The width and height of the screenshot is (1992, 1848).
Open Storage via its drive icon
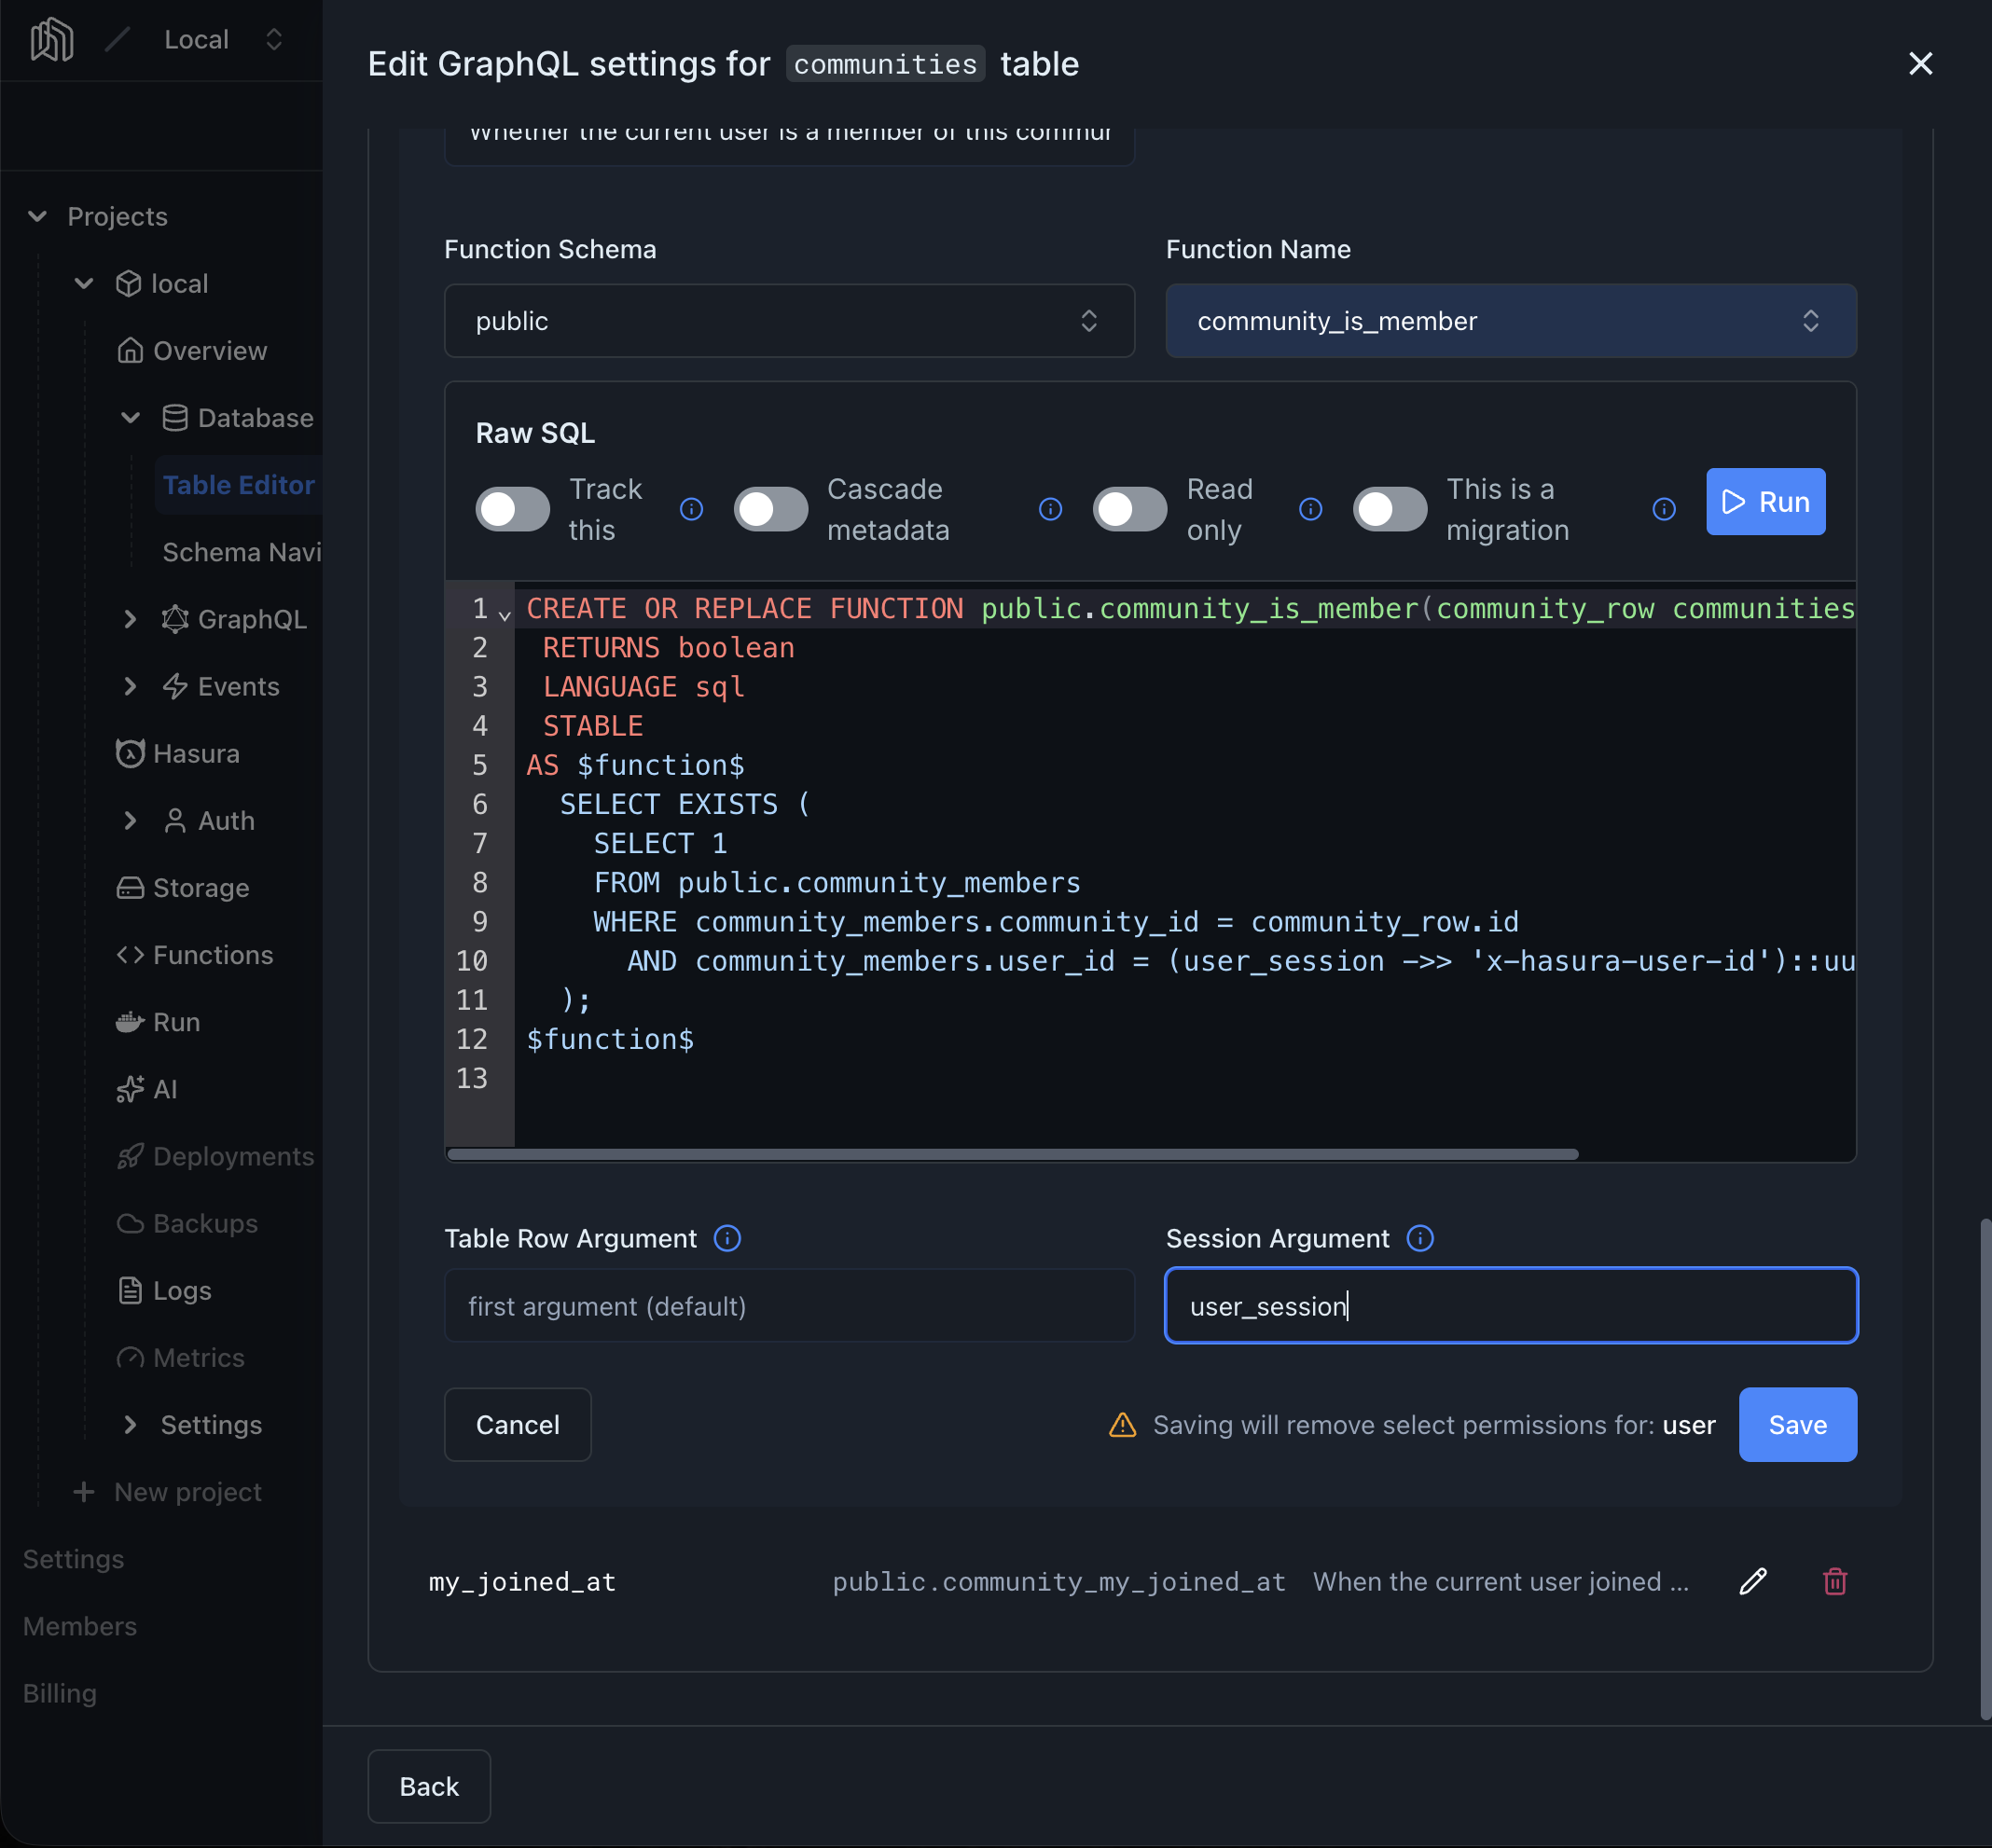point(130,887)
